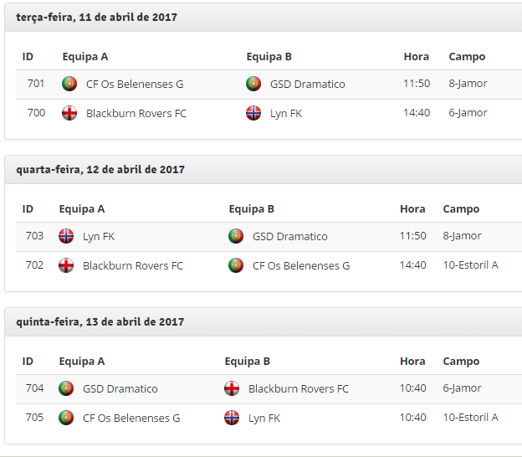Click England flag beside Blackburn Rovers FC in match 702
Screen dimensions: 522x457
pos(66,265)
